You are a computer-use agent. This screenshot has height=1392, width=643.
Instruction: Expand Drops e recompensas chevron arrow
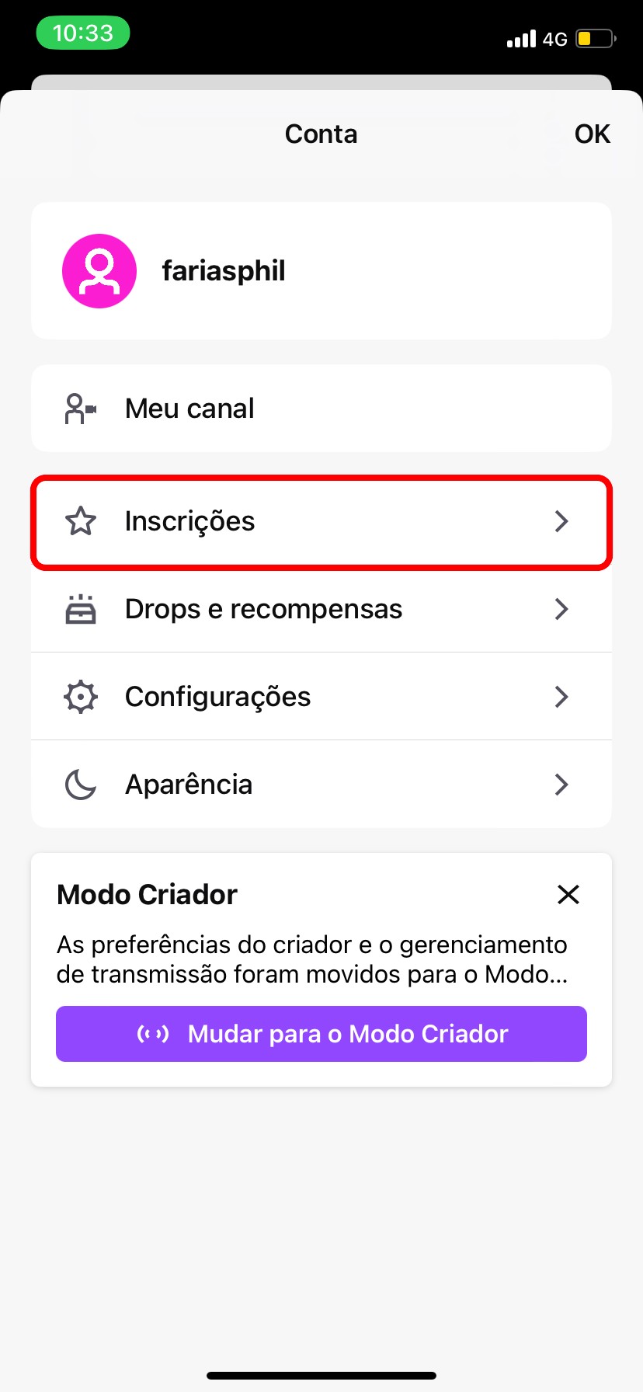click(x=561, y=610)
